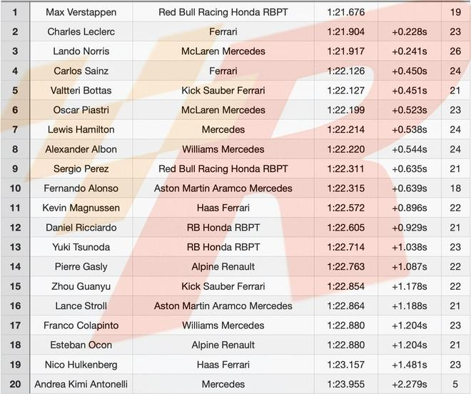
Task: Select Charles Leclerc in the table
Action: click(81, 31)
